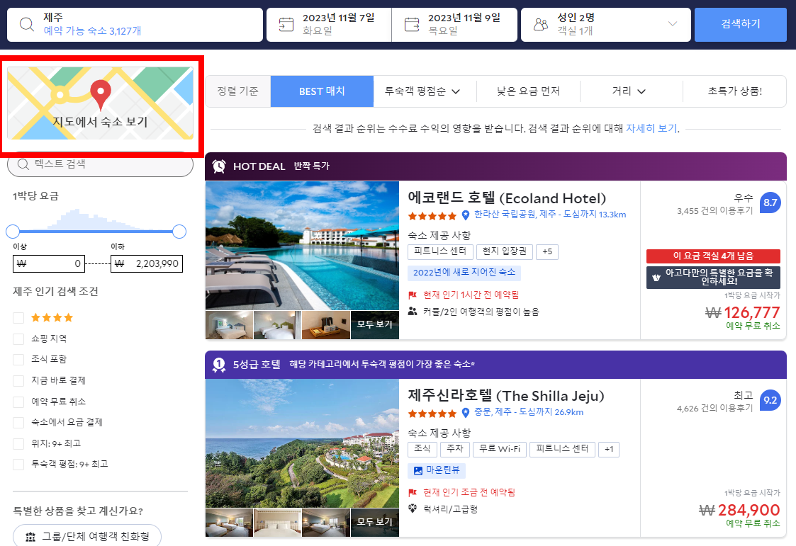Open Ecoland Hotel main pool photo
The image size is (796, 546).
[x=302, y=245]
